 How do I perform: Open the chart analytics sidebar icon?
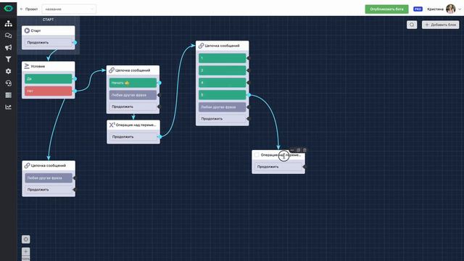8,107
